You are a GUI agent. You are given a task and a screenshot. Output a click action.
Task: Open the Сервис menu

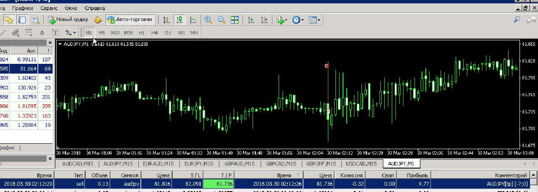coord(50,8)
